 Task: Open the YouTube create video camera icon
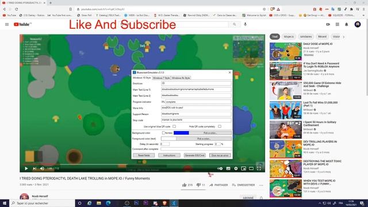tap(328, 24)
